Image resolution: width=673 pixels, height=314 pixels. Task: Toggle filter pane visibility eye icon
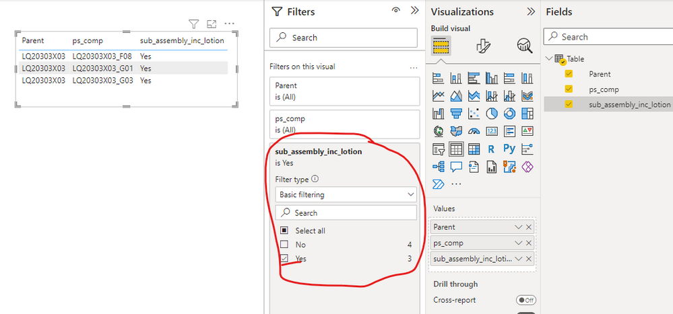pos(396,11)
